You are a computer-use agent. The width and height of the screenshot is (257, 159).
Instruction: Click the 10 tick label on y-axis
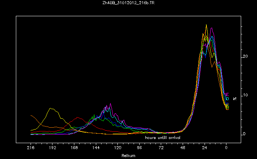click(x=245, y=95)
